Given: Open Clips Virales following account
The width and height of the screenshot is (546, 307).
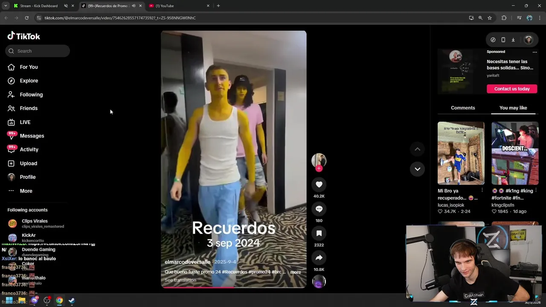Looking at the screenshot, I should coord(36,223).
